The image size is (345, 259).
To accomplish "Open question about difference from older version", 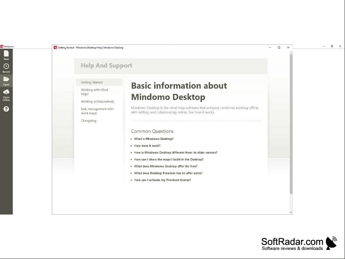I will point(176,153).
